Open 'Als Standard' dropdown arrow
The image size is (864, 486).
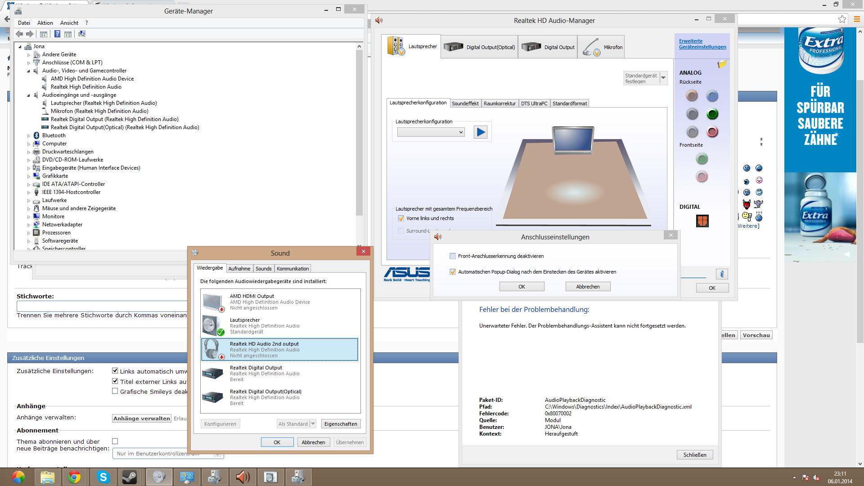313,424
